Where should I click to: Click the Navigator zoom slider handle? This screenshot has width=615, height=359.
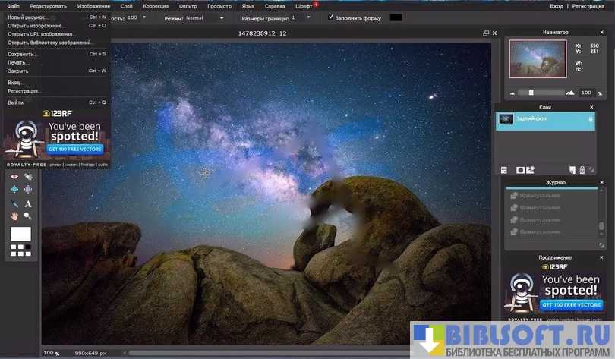[530, 92]
